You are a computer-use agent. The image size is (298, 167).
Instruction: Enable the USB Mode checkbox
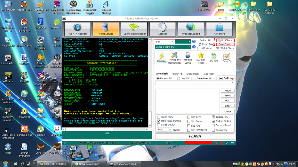click(198, 49)
